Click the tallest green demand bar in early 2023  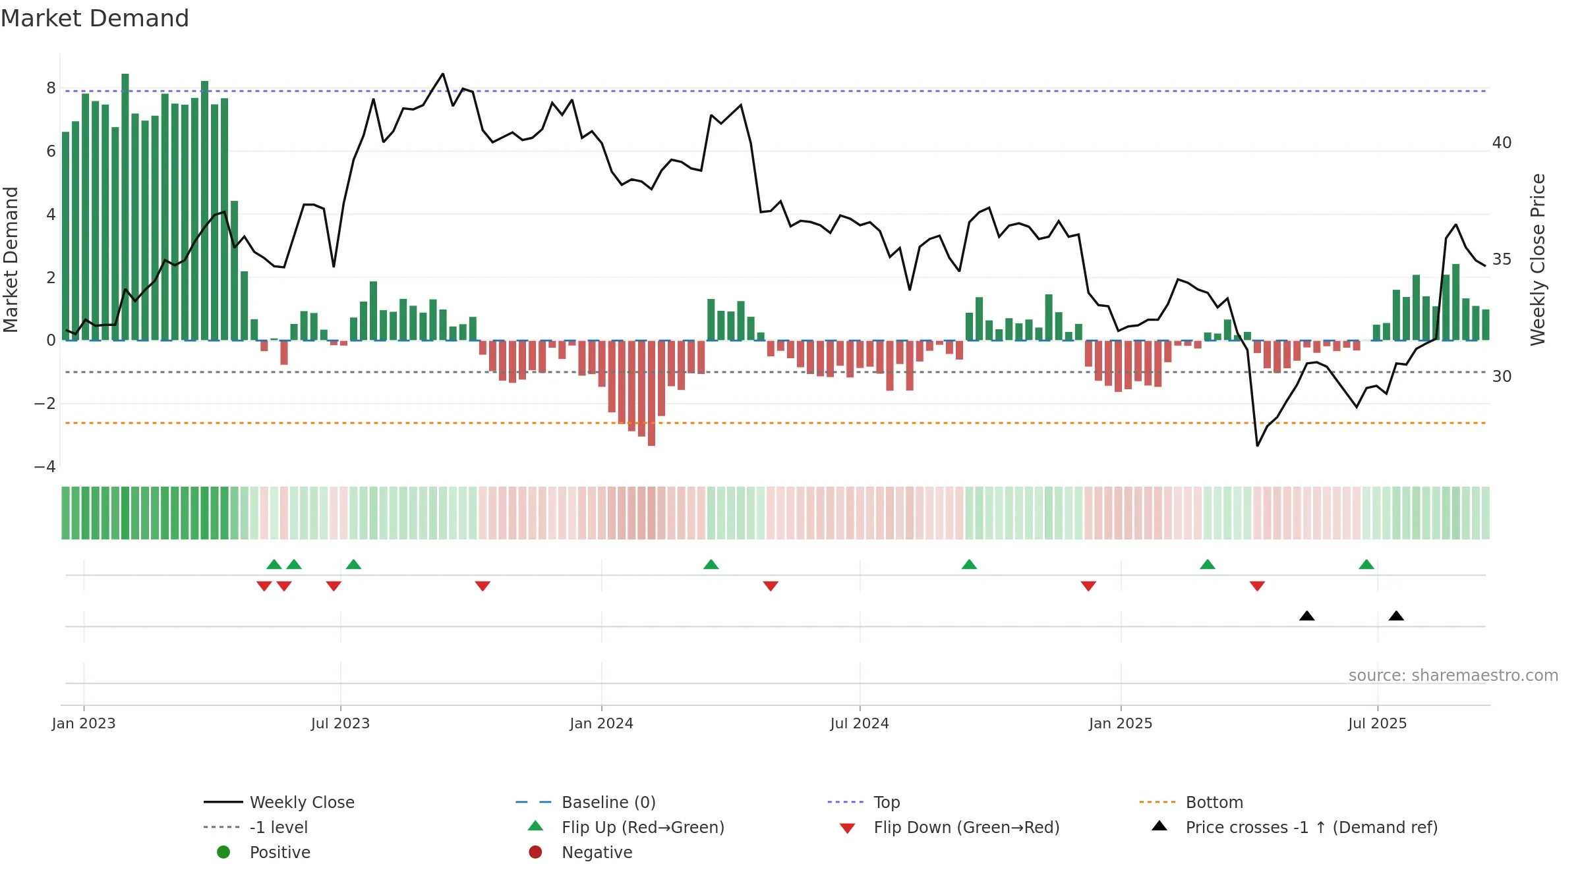click(x=125, y=207)
